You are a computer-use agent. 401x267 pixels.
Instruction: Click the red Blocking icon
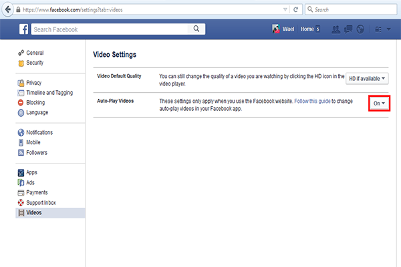click(21, 103)
